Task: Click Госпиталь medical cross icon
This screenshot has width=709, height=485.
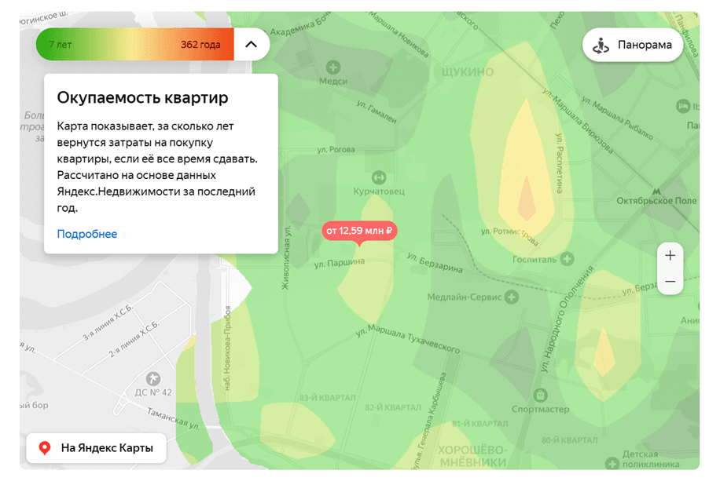Action: tap(567, 260)
